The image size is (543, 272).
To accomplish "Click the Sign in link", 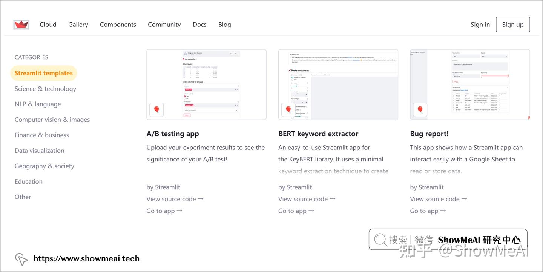I will click(480, 25).
